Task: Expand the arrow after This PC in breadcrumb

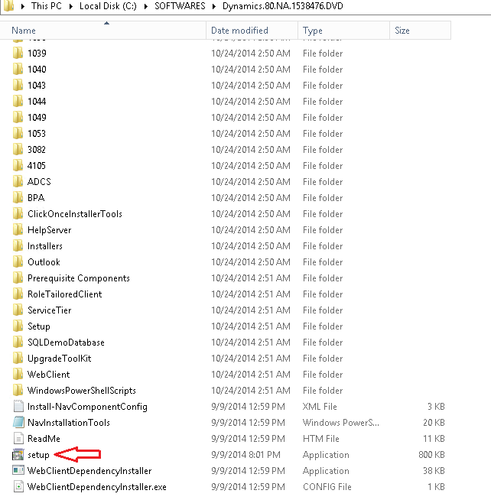Action: point(72,6)
